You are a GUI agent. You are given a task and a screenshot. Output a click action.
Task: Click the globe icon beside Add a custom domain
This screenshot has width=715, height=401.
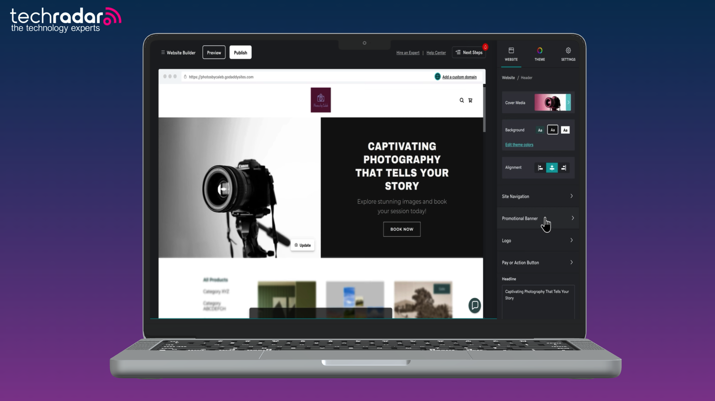437,77
